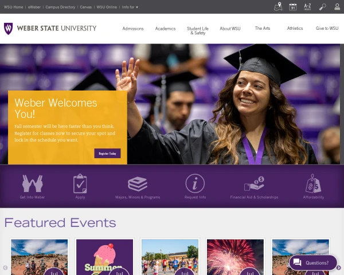
Task: Open the campus map icon
Action: (x=278, y=6)
